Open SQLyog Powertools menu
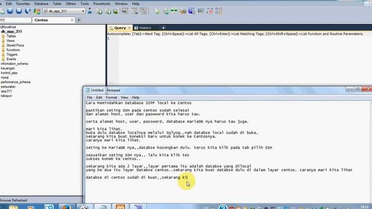Image resolution: width=372 pixels, height=209 pixels. 102,4
